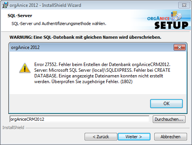Screen dimensions: 192x145
Task: Click OK in the error dialog
Action: [166, 104]
